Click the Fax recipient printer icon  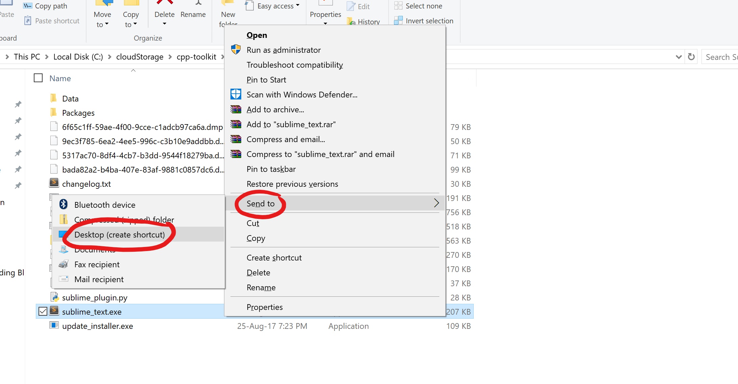point(64,264)
